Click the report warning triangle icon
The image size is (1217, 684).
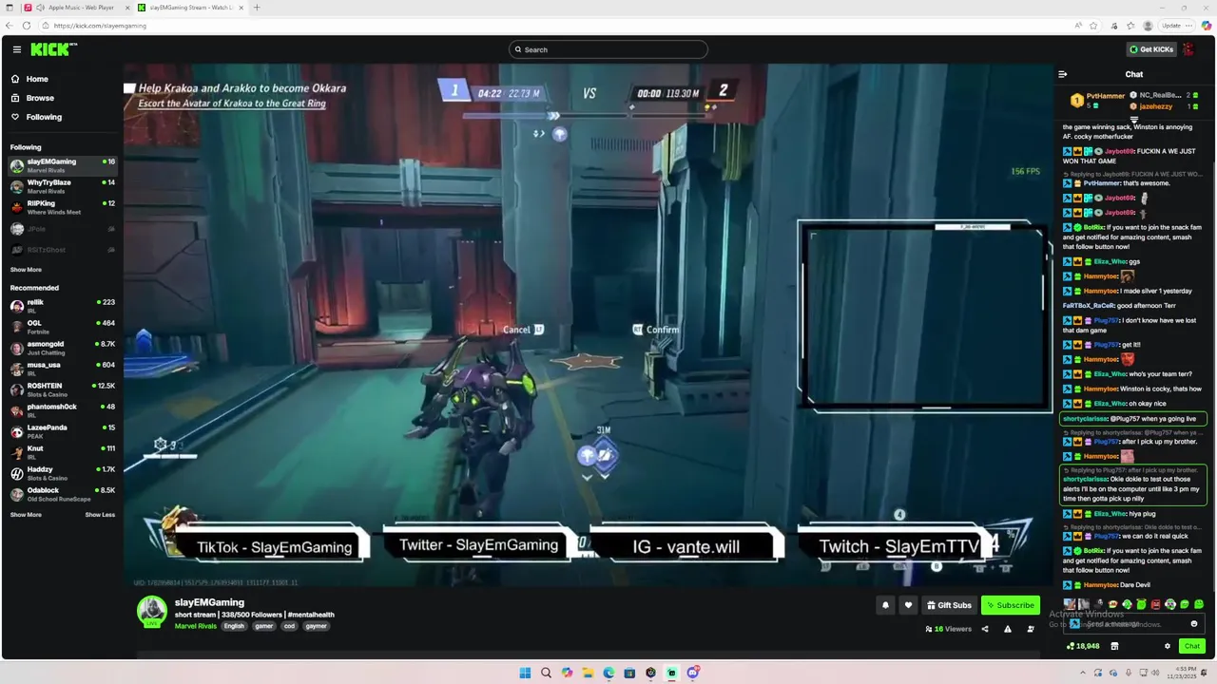(1008, 629)
